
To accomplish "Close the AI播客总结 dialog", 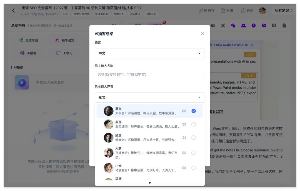I will coord(202,34).
